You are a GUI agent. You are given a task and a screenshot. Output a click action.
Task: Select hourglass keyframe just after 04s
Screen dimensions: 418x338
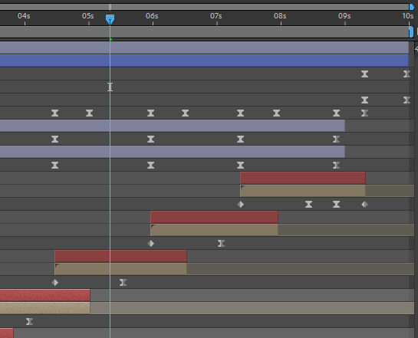29,321
